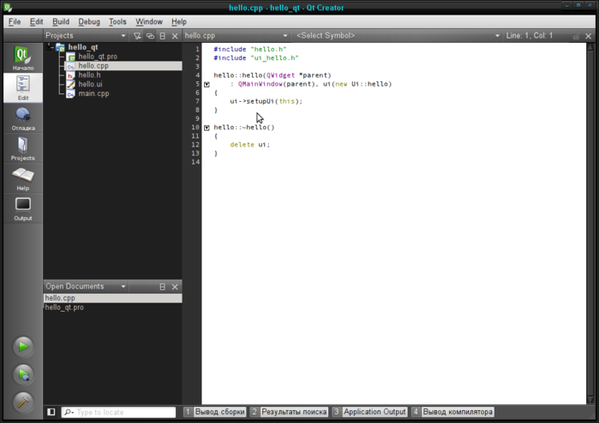Click the hello_qt project folder icon
Screen dimensions: 599x423
pos(60,47)
